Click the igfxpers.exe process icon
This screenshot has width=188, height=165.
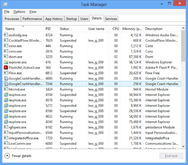pyautogui.click(x=6, y=127)
